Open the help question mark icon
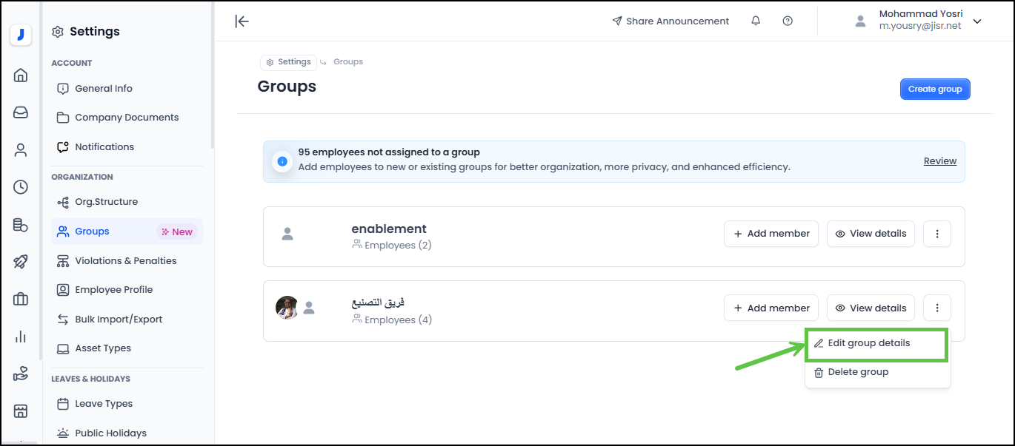The image size is (1015, 446). [788, 21]
